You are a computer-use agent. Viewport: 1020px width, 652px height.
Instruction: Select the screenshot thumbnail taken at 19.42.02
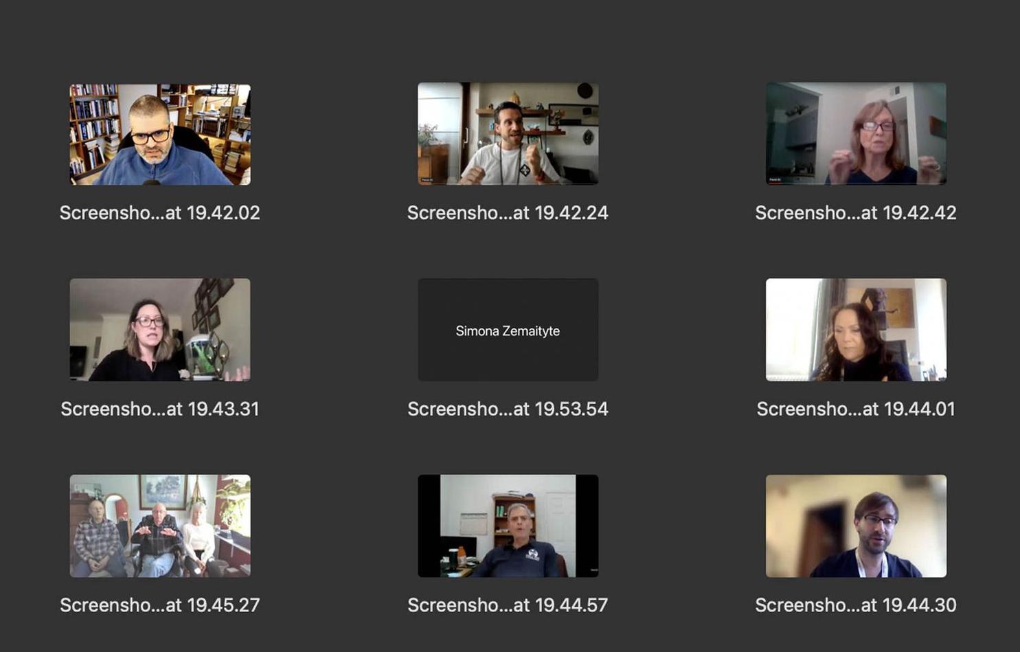pos(160,134)
